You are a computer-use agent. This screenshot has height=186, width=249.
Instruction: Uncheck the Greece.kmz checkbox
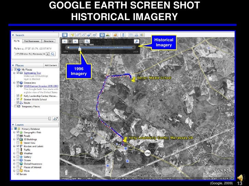pos(18,82)
